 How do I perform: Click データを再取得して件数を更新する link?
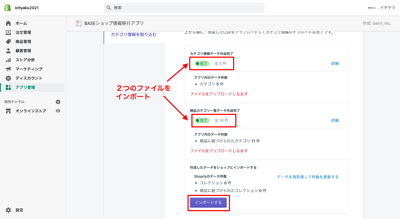point(308,177)
